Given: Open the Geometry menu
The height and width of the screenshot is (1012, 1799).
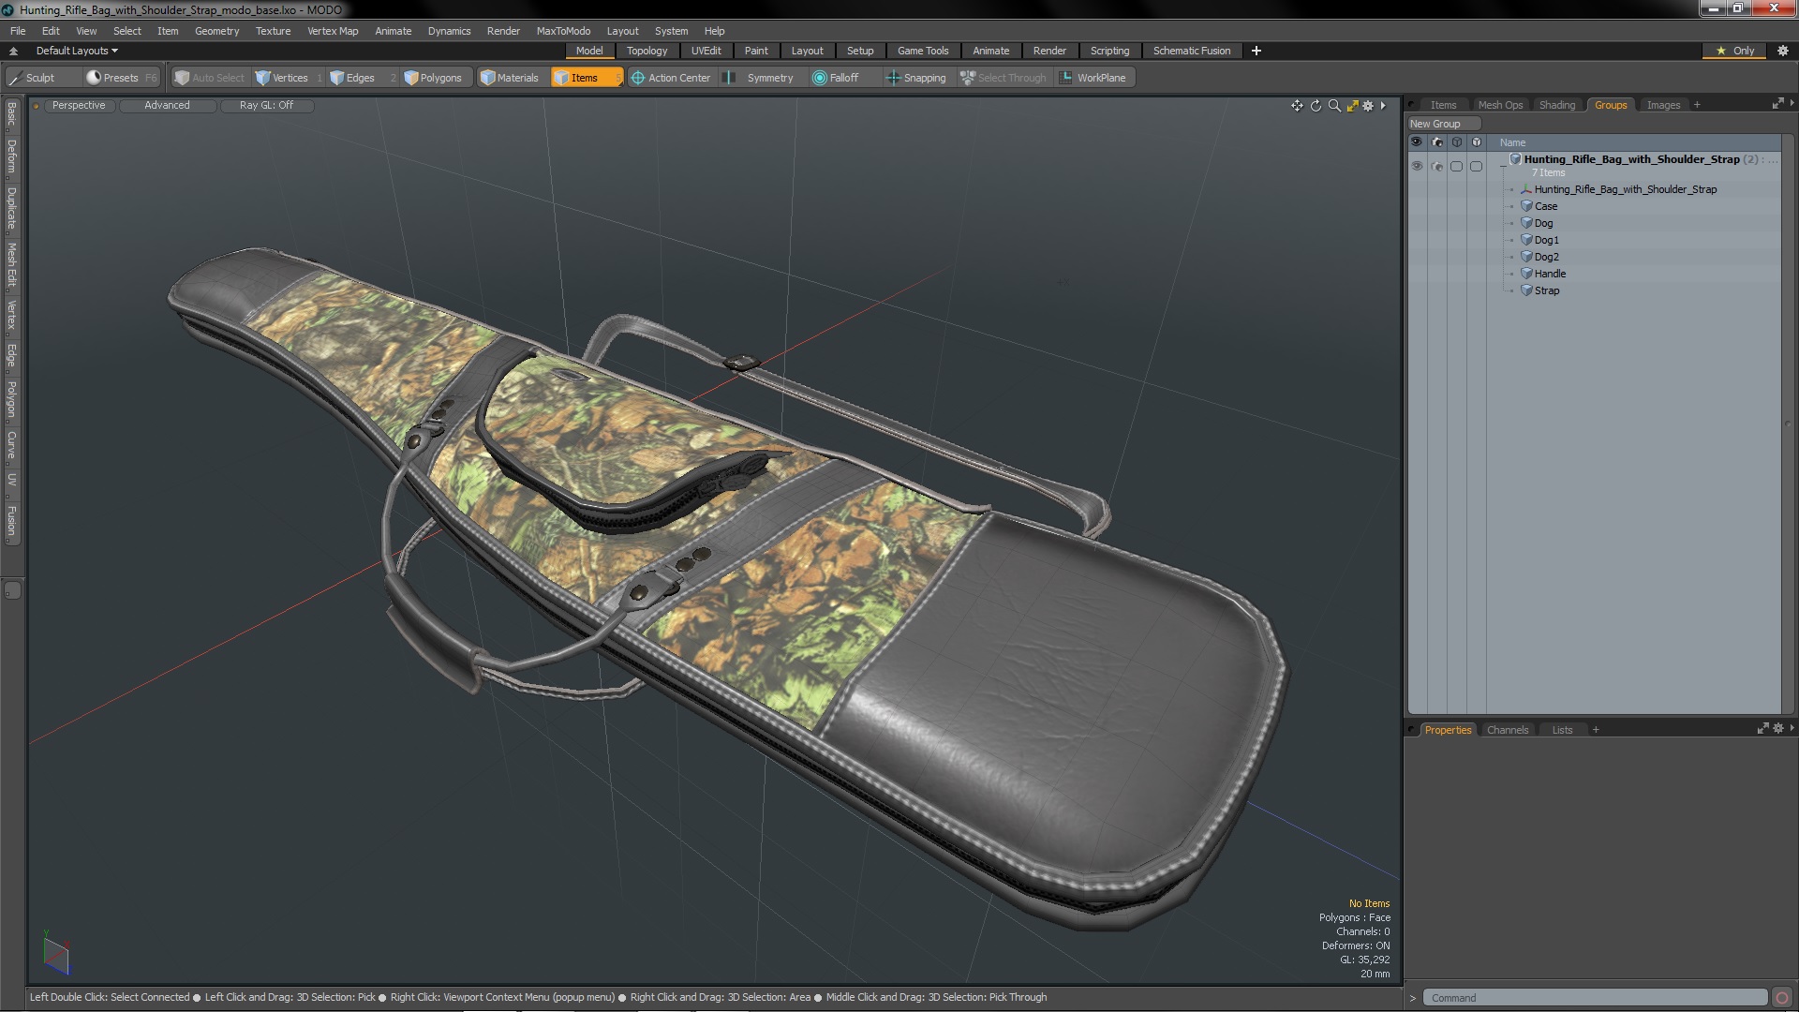Looking at the screenshot, I should pos(216,31).
